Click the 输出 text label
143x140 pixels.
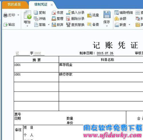click(11, 24)
